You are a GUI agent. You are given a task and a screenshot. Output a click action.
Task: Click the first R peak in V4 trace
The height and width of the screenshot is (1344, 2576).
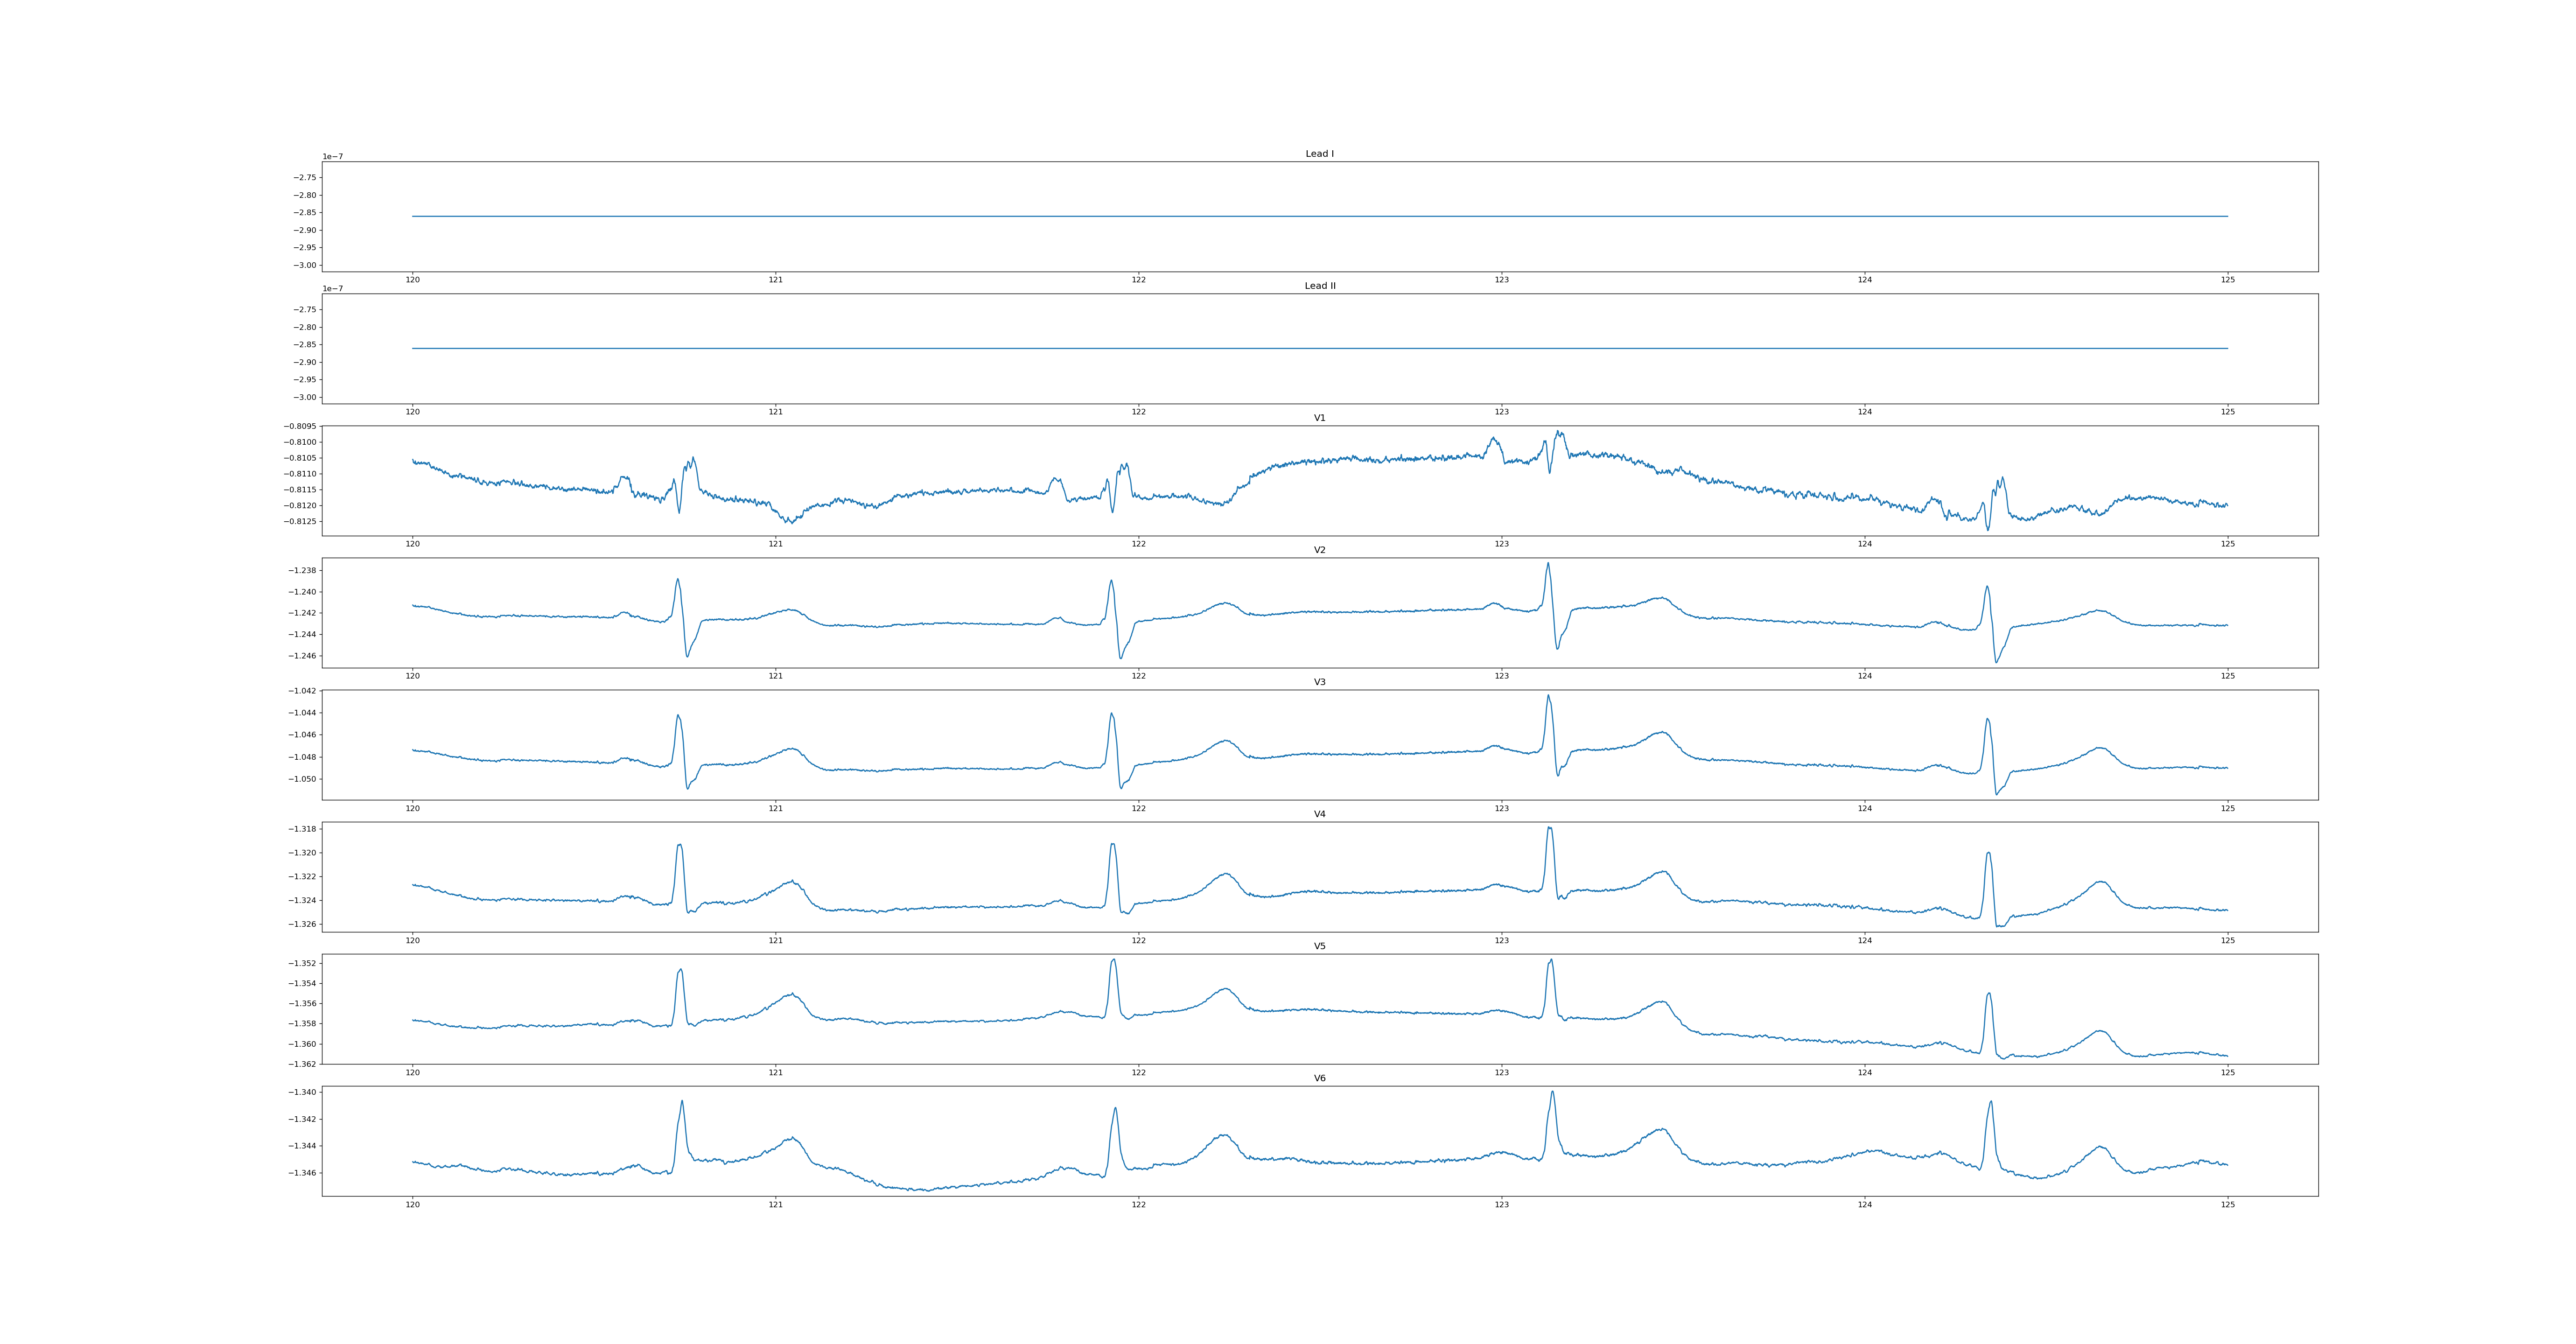680,845
